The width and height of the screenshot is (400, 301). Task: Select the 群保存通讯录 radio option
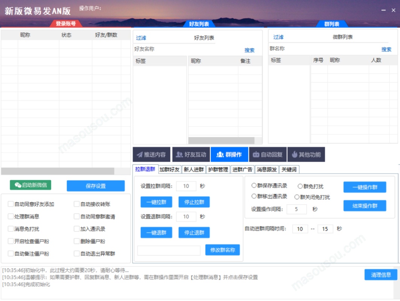[x=254, y=185]
